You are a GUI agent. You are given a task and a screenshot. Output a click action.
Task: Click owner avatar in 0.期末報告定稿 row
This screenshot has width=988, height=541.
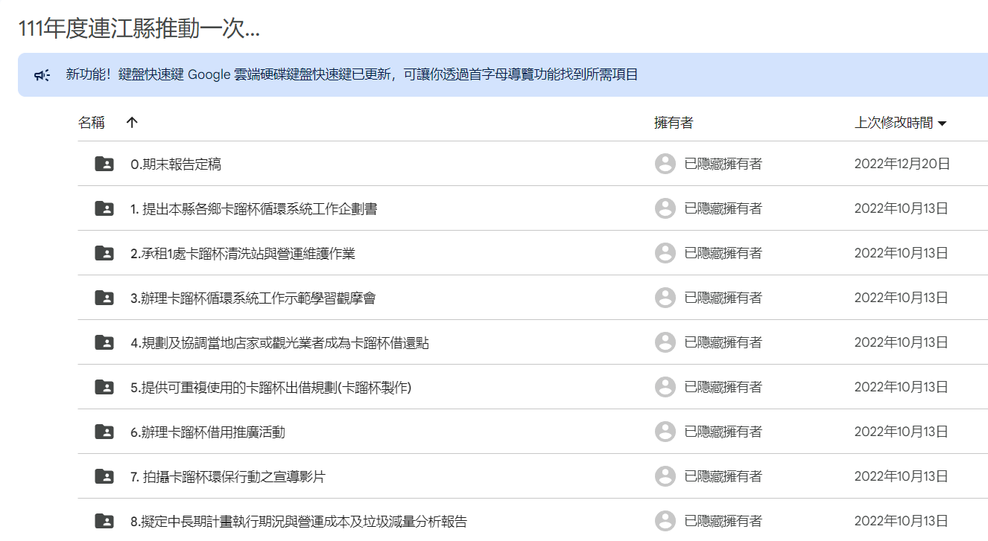665,164
